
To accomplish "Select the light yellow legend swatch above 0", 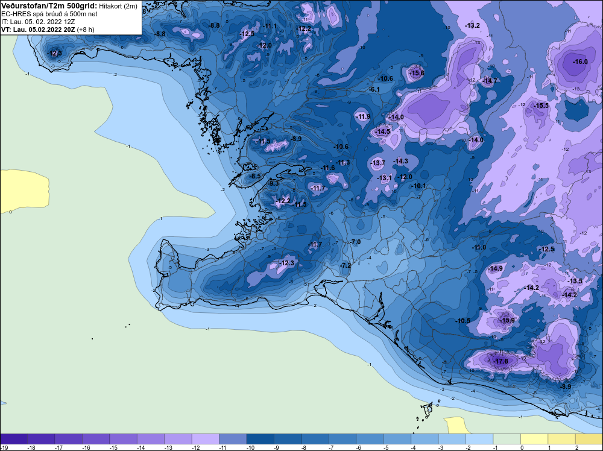I will point(534,439).
